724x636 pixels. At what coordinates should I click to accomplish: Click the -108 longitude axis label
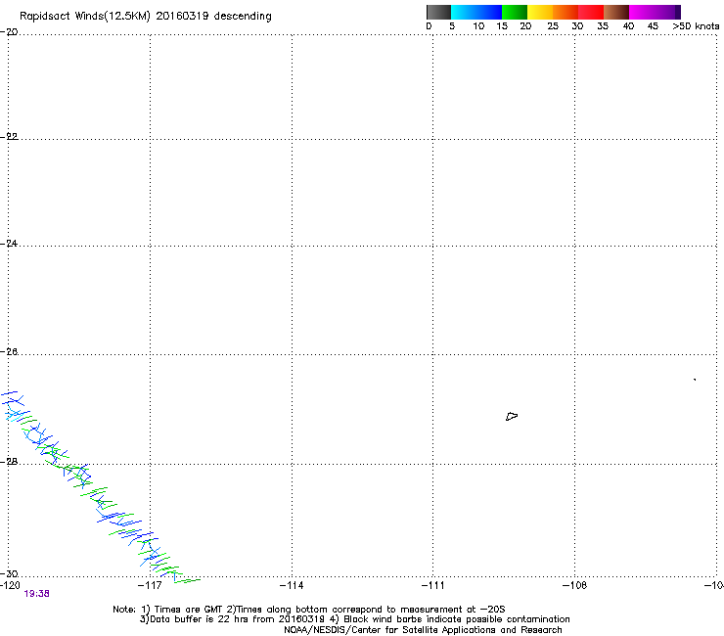574,586
